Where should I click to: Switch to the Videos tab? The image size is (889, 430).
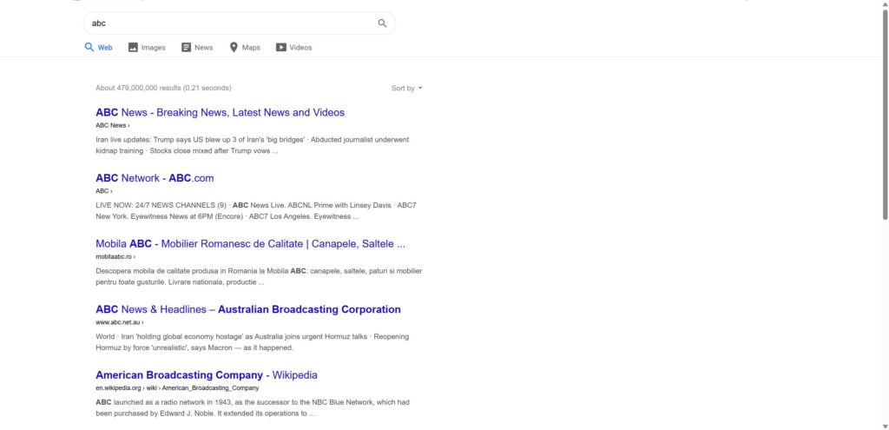click(293, 48)
